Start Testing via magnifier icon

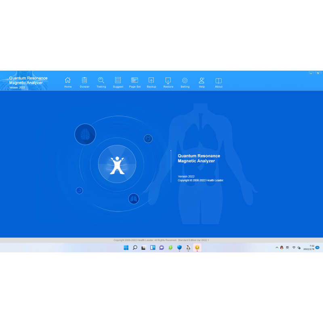click(101, 80)
